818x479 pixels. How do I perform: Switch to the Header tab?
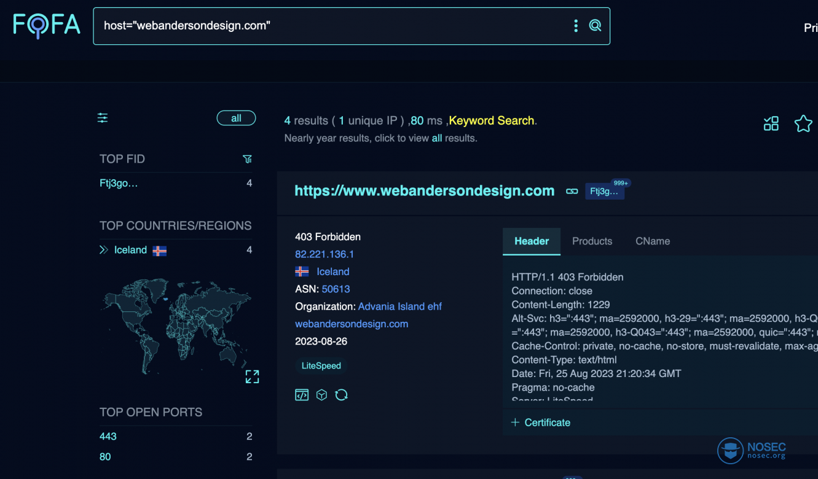tap(532, 241)
